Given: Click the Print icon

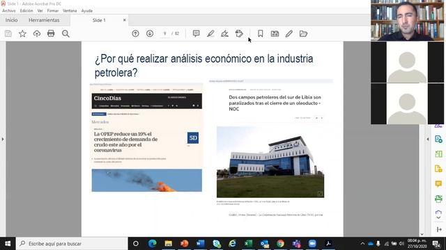Looking at the screenshot, I should 51,34.
